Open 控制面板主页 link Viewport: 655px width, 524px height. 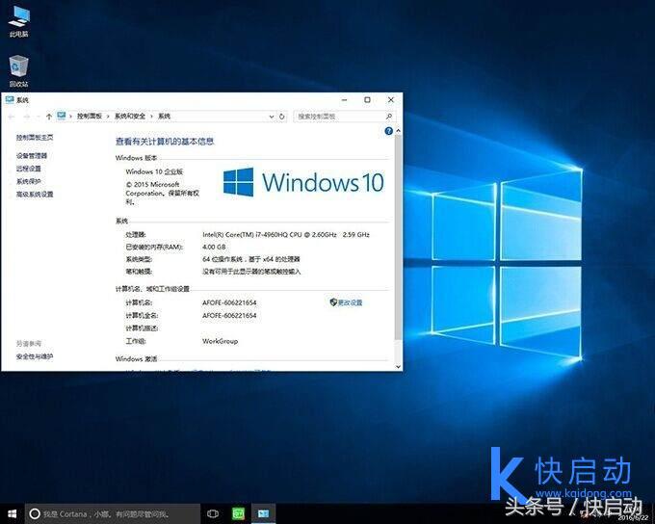click(35, 137)
